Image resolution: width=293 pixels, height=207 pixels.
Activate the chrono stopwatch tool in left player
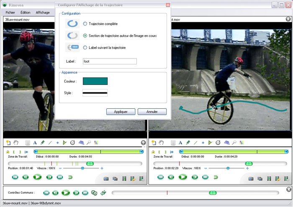[x=72, y=143]
